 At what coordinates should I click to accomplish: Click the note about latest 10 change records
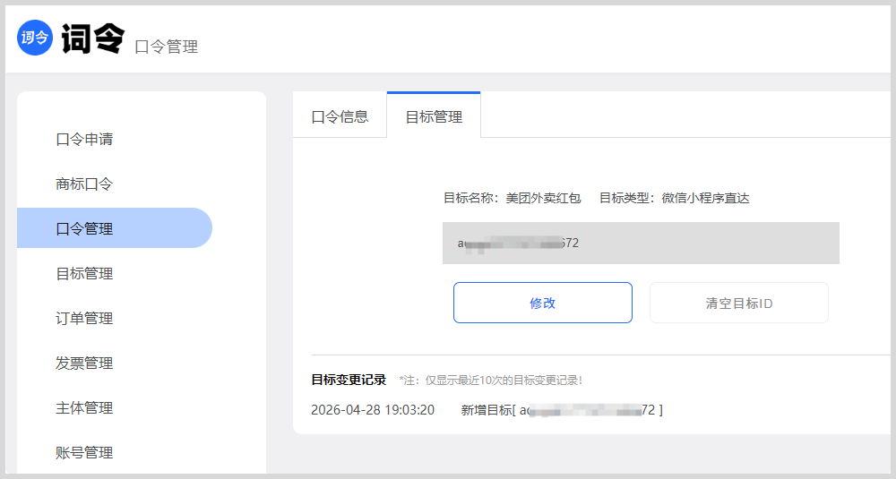point(490,381)
